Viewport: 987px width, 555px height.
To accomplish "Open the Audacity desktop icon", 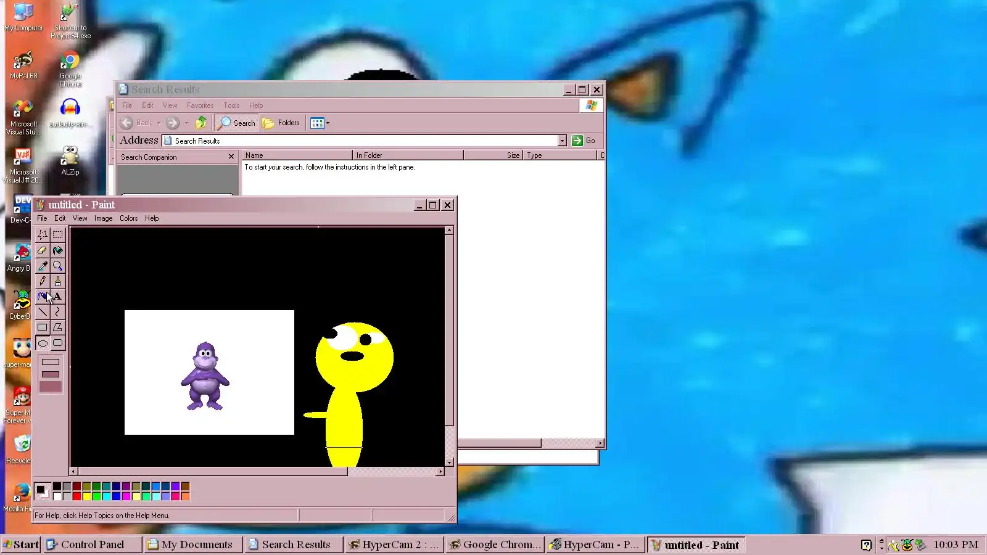I will pyautogui.click(x=70, y=113).
